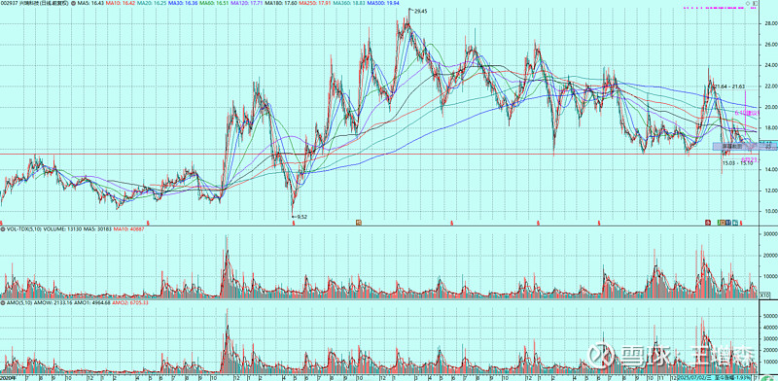Click the small round icon before MA5
This screenshot has height=381, width=778.
click(73, 3)
